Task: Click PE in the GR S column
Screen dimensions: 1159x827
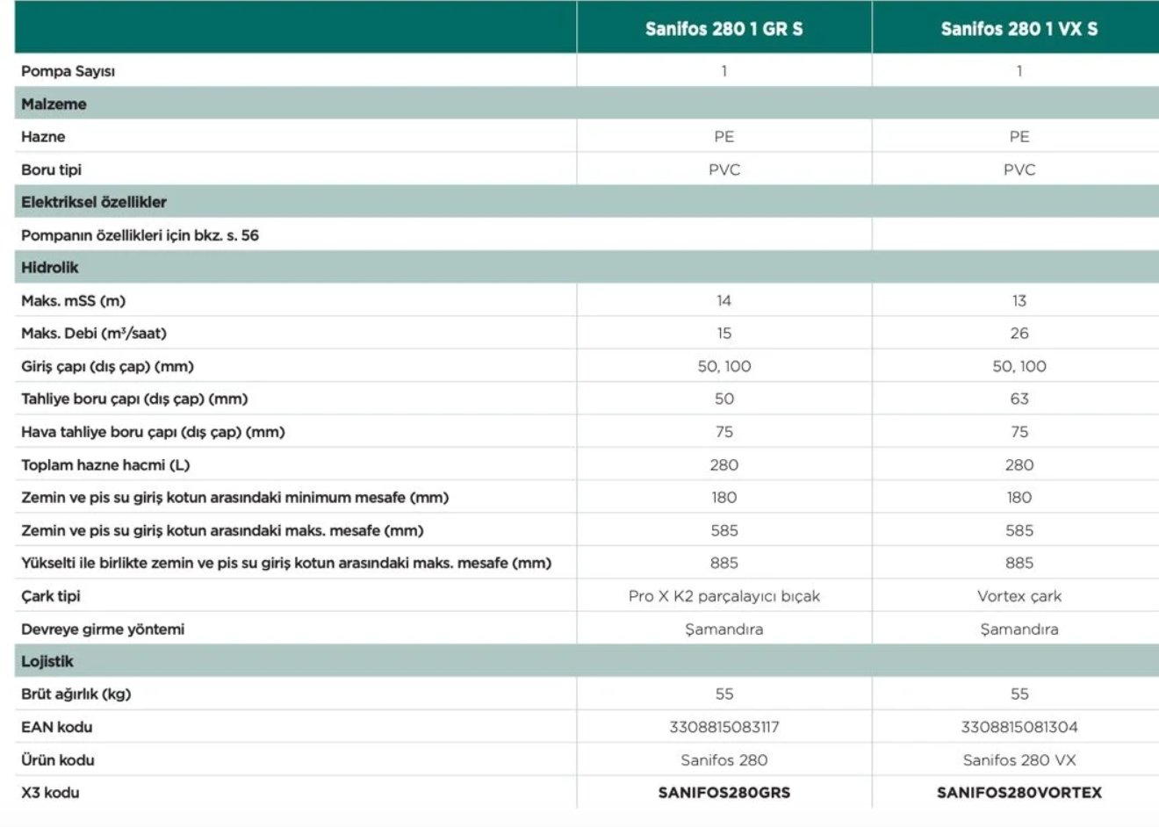Action: (x=723, y=137)
